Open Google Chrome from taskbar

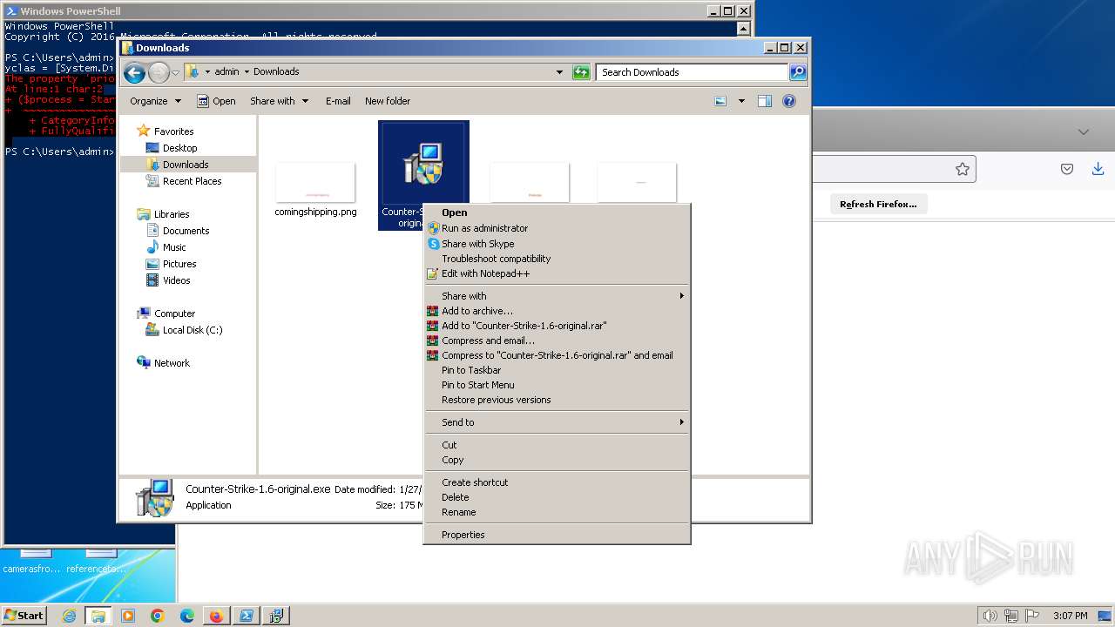157,616
